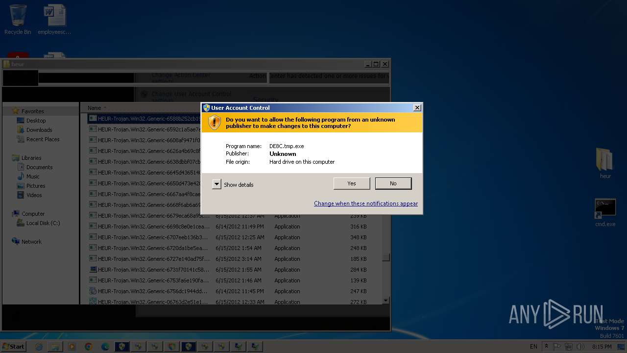Select Computer in the sidebar

[x=33, y=214]
